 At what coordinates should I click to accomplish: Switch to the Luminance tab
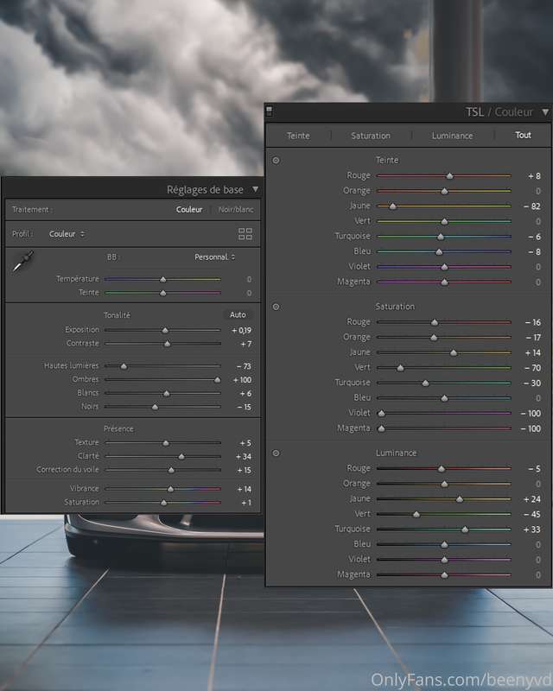pos(452,136)
